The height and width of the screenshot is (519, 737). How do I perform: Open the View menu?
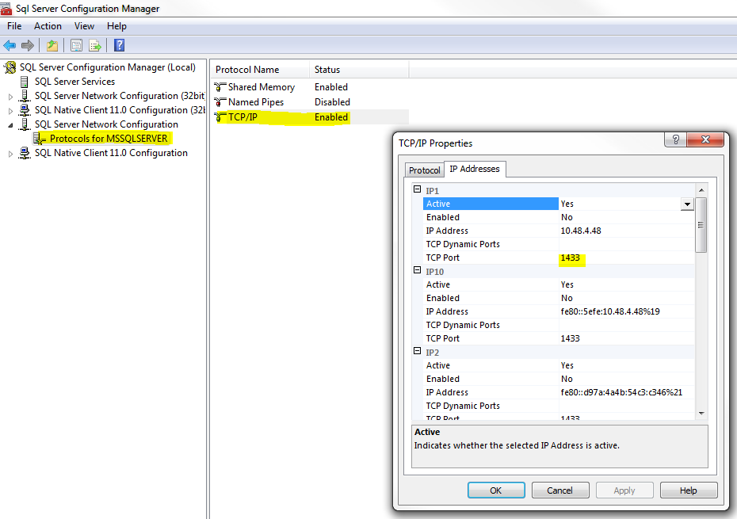[x=84, y=26]
